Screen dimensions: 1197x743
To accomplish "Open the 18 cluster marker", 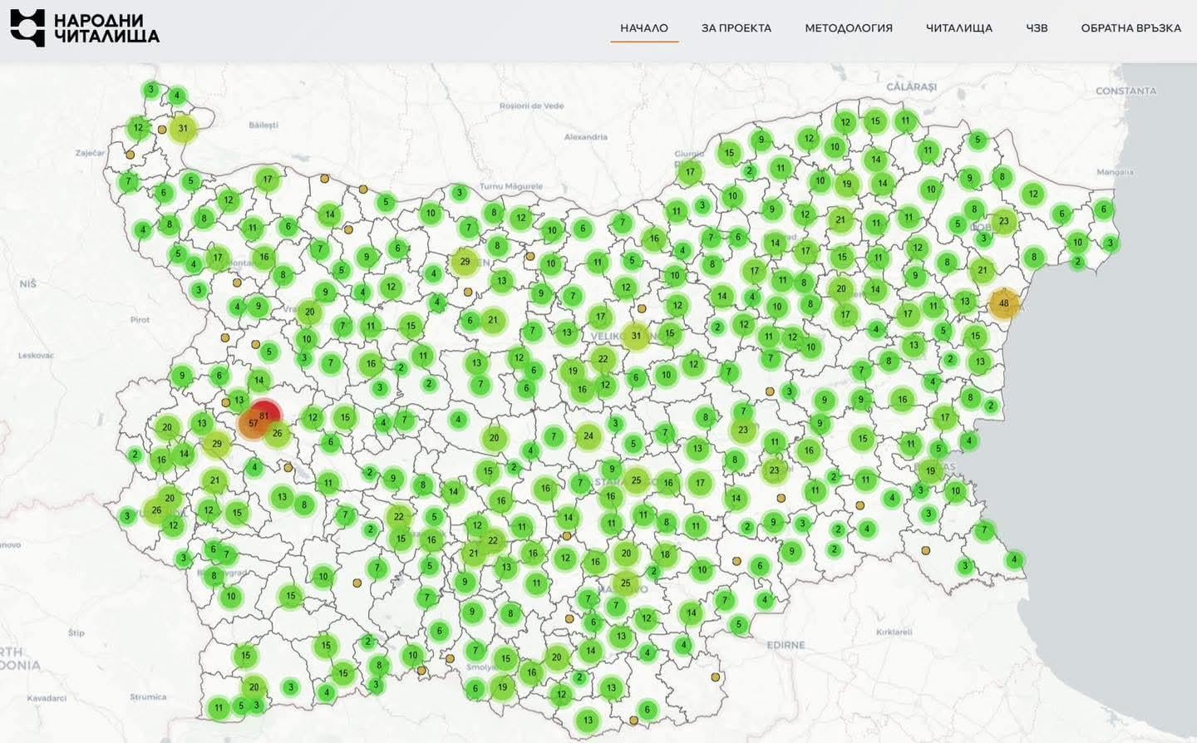I will pos(664,554).
